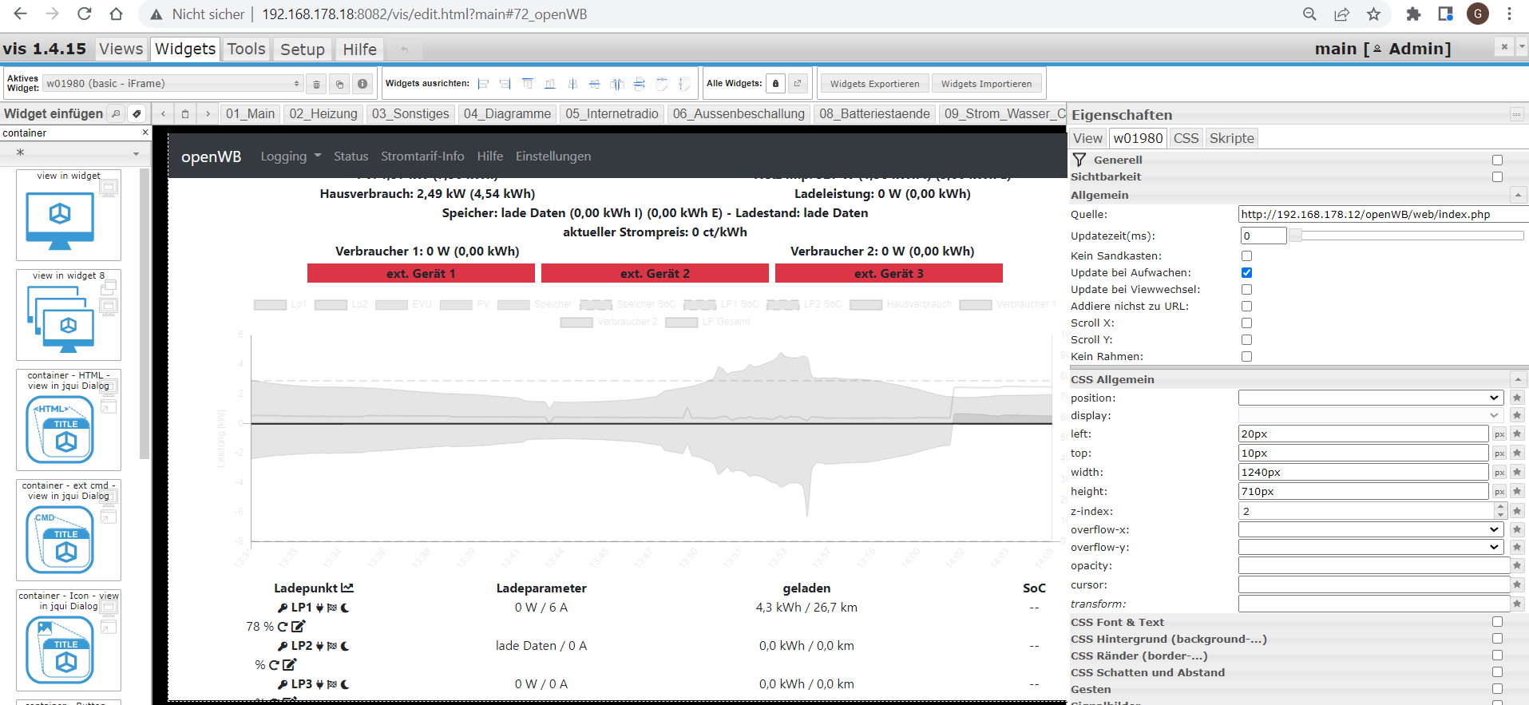This screenshot has width=1529, height=705.
Task: Open widget info icon
Action: tap(362, 84)
